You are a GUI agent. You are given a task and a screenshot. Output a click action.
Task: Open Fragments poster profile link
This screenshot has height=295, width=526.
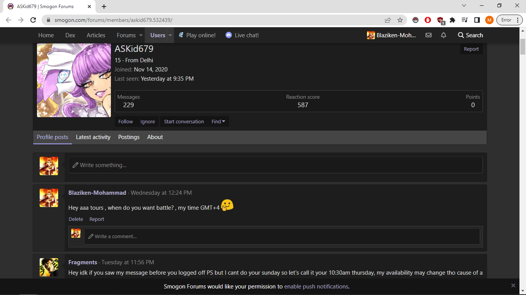(83, 262)
